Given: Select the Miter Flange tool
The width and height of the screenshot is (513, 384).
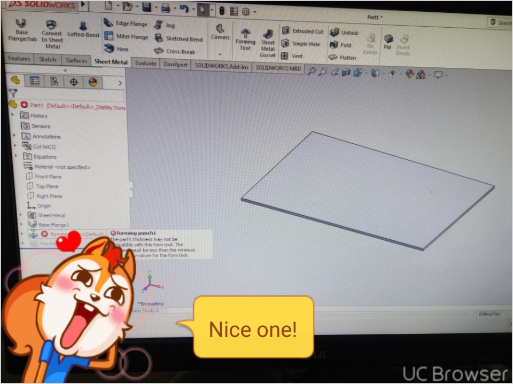Looking at the screenshot, I should (x=126, y=36).
